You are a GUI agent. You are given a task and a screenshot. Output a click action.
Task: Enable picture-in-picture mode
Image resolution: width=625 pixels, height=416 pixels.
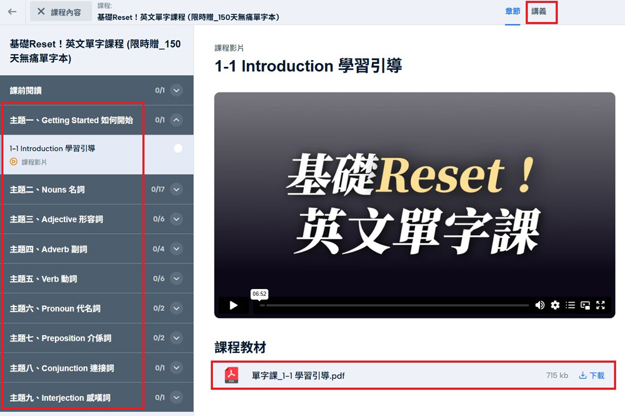pyautogui.click(x=585, y=305)
